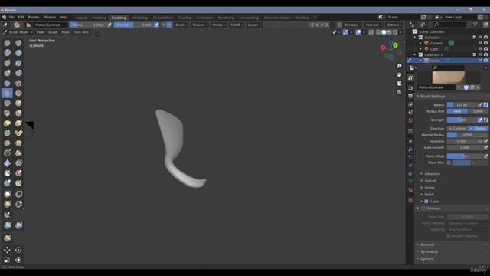Open the Face Sets menu
The width and height of the screenshot is (490, 276).
coord(81,32)
